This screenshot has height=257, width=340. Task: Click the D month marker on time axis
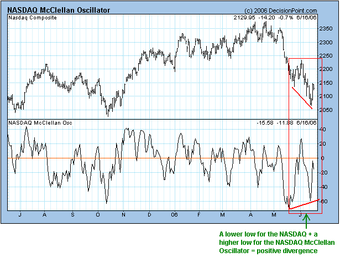click(x=149, y=214)
